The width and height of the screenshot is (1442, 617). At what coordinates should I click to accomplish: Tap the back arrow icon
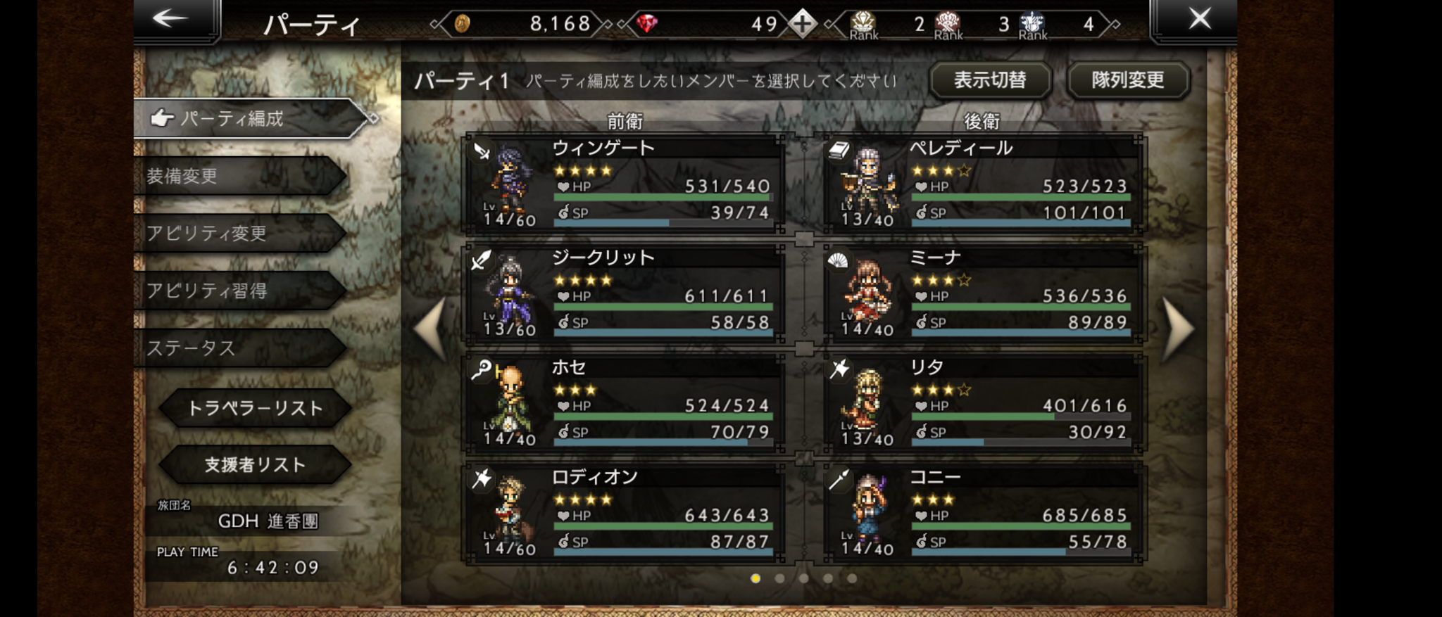[x=170, y=18]
